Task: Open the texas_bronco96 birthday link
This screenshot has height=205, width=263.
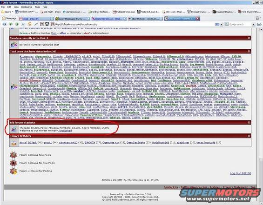Action: click(206, 143)
